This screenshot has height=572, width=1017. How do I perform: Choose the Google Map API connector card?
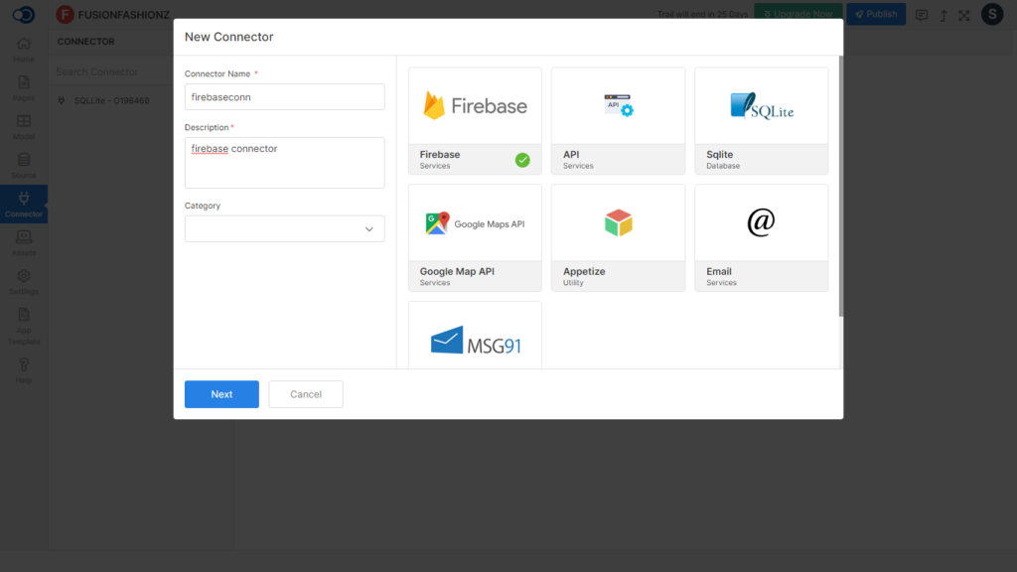(475, 238)
